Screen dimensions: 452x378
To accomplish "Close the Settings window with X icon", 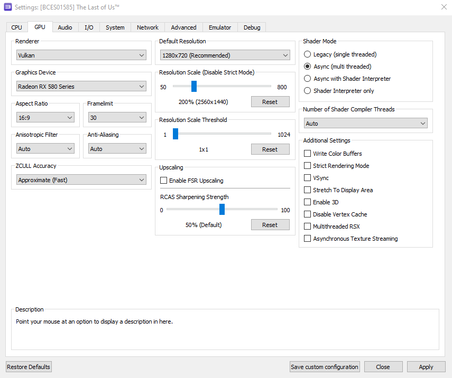I will click(443, 7).
